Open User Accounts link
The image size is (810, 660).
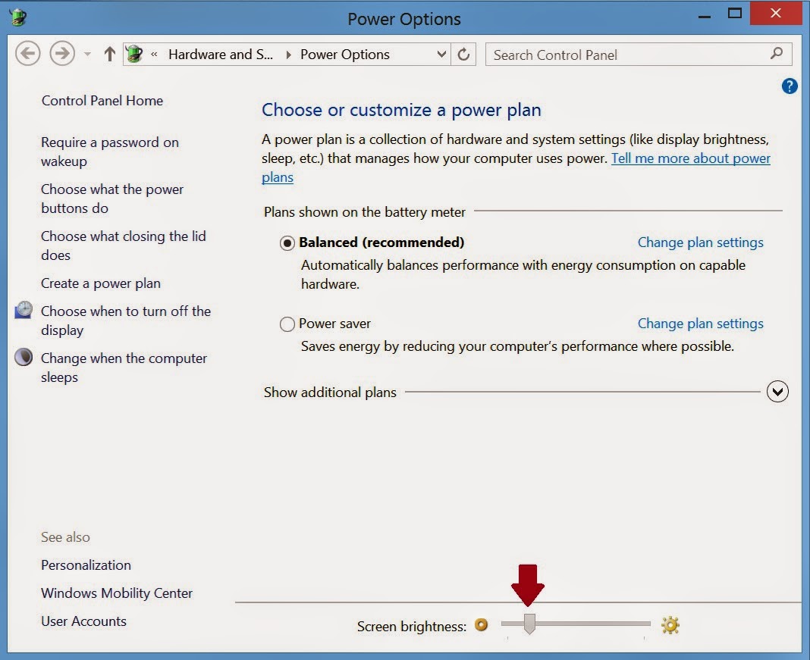click(x=83, y=621)
